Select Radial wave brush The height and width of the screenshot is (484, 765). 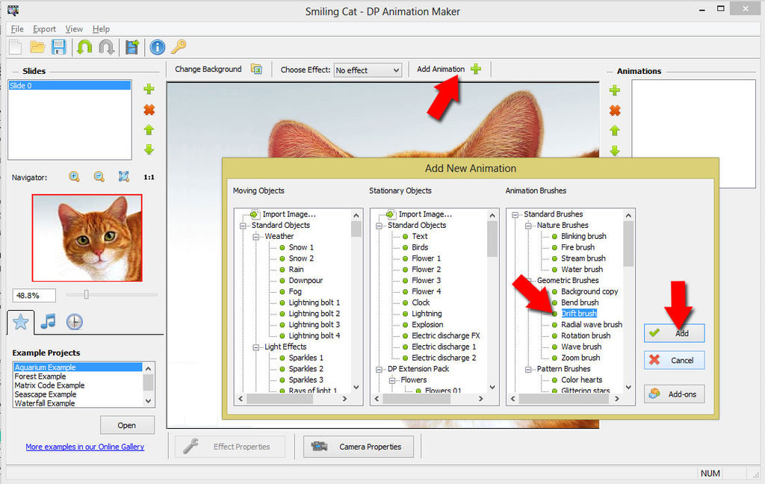592,324
